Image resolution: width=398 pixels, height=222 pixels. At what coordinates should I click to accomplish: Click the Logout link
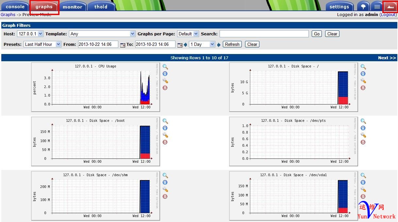tap(389, 15)
